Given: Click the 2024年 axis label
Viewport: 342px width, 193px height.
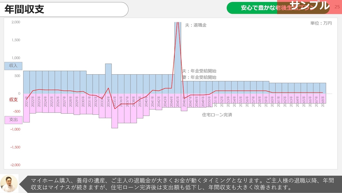Looking at the screenshot, I should pyautogui.click(x=45, y=102).
